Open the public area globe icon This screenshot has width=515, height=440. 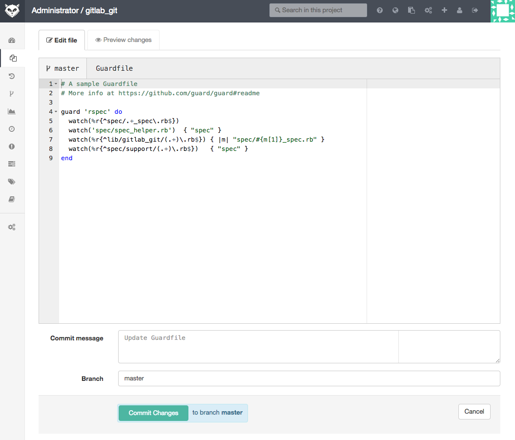[395, 10]
